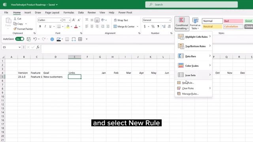The height and width of the screenshot is (142, 253).
Task: Click the Search box in title bar
Action: point(191,5)
